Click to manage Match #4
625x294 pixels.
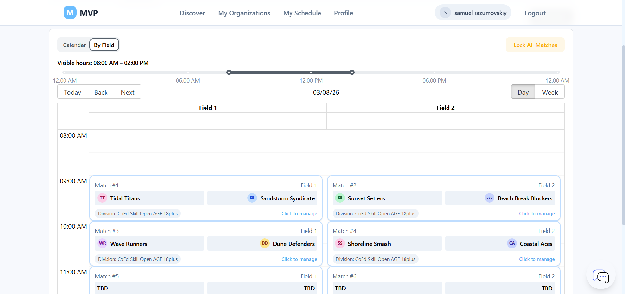(537, 259)
